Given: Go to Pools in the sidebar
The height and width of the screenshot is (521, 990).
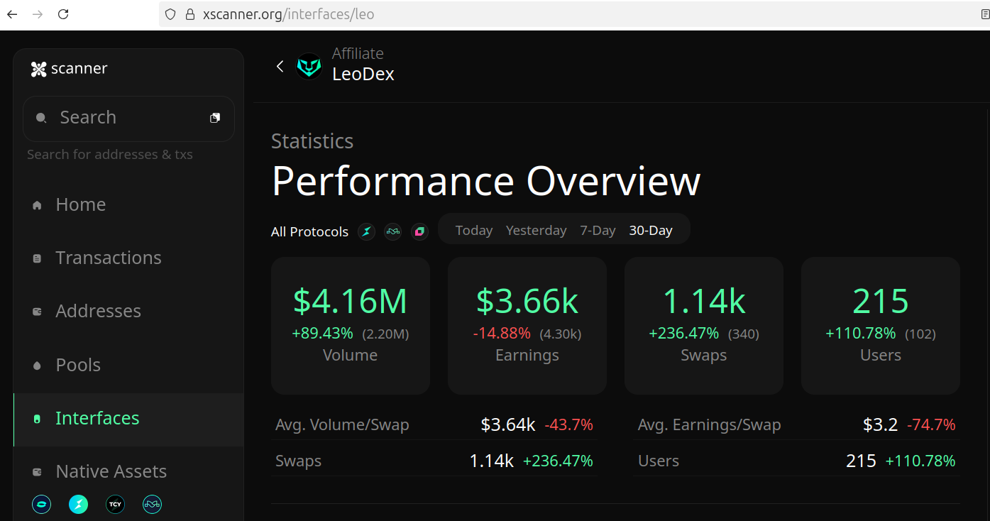Looking at the screenshot, I should 78,365.
